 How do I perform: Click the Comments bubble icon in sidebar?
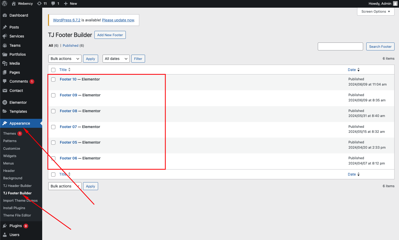pyautogui.click(x=5, y=81)
